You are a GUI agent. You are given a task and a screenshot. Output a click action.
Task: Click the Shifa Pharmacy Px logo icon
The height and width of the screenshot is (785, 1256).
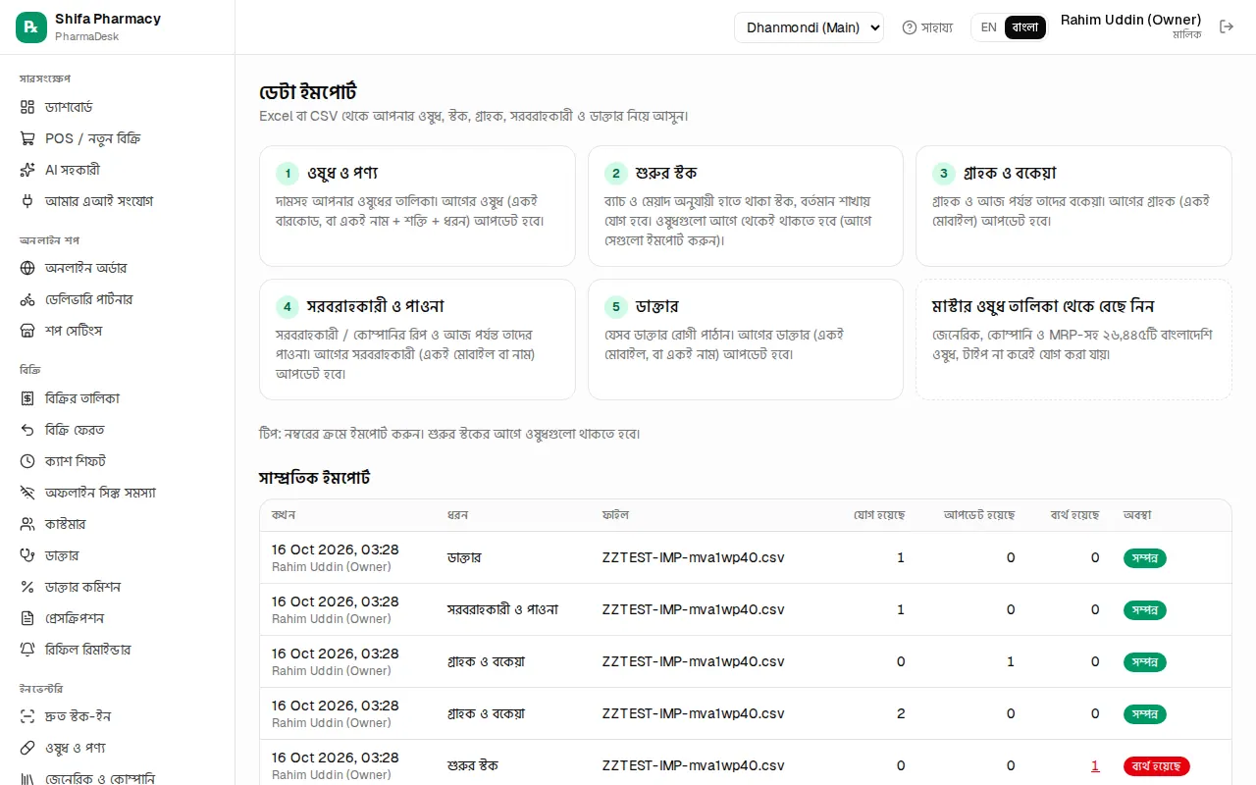tap(31, 27)
